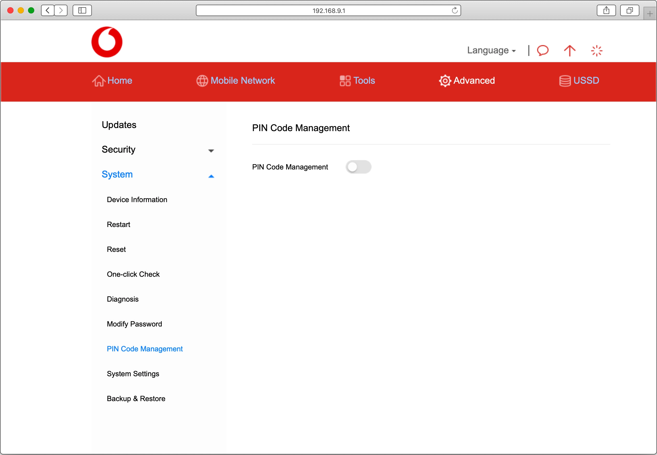Expand the Security sidebar section
657x455 pixels.
[158, 150]
